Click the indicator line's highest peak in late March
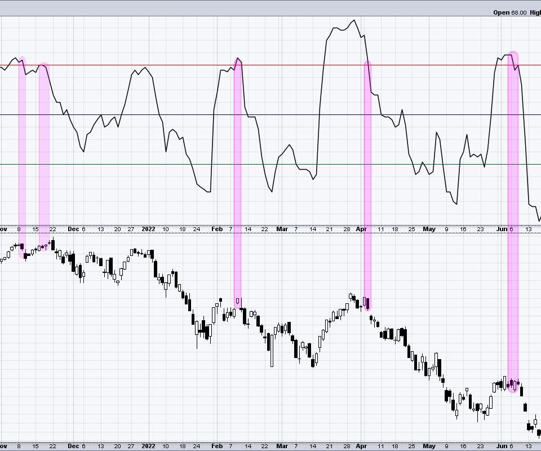The image size is (541, 451). [354, 21]
